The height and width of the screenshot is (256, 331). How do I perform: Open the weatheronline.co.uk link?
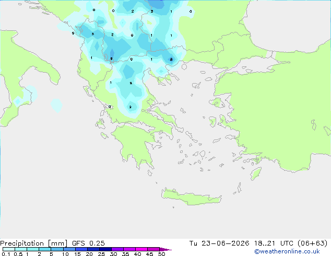[x=287, y=251]
